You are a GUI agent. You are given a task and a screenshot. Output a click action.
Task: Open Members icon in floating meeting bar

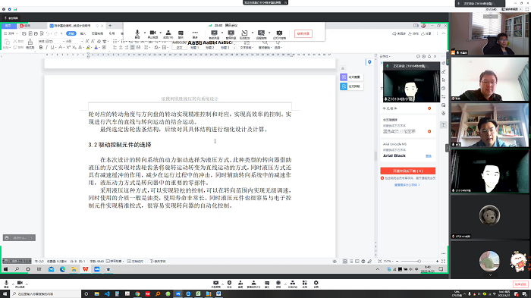click(168, 33)
